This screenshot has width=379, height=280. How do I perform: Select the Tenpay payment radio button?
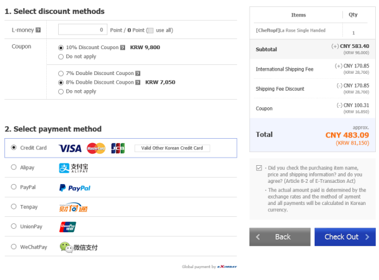click(14, 207)
